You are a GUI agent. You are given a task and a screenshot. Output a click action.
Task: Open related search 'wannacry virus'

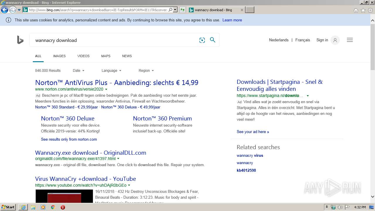tap(250, 155)
